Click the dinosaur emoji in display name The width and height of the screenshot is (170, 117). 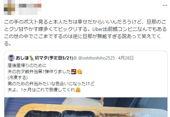tap(32, 58)
